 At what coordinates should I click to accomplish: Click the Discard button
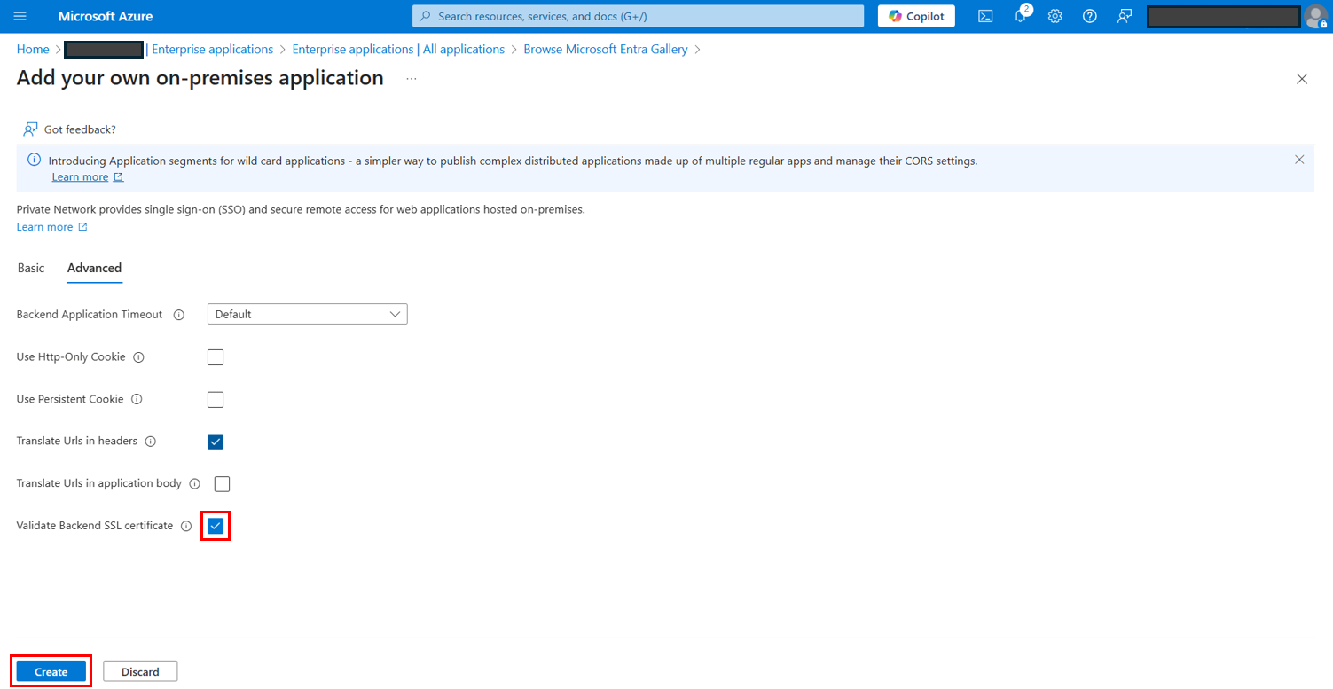point(140,671)
